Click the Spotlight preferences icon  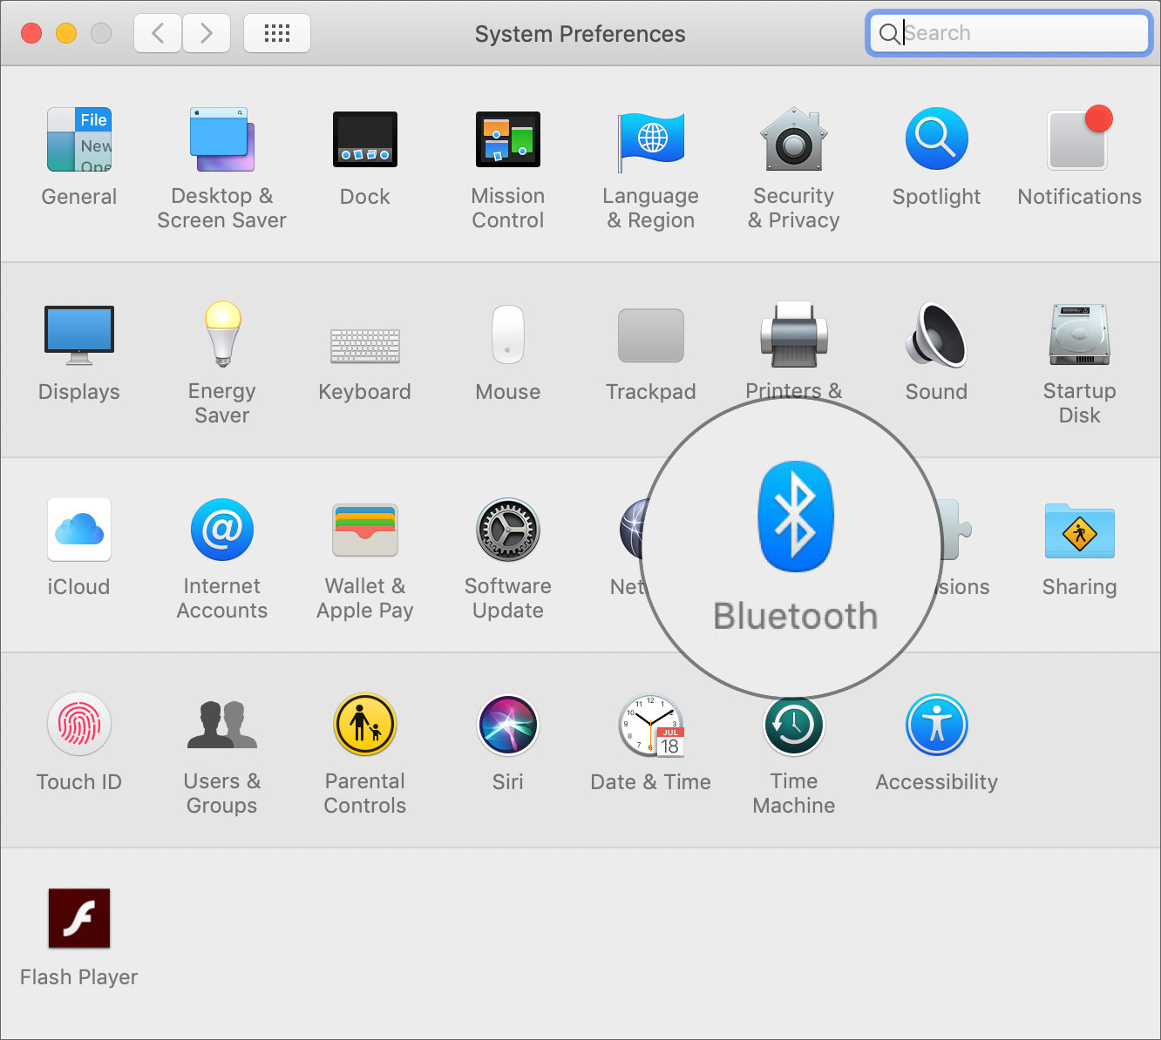[936, 141]
